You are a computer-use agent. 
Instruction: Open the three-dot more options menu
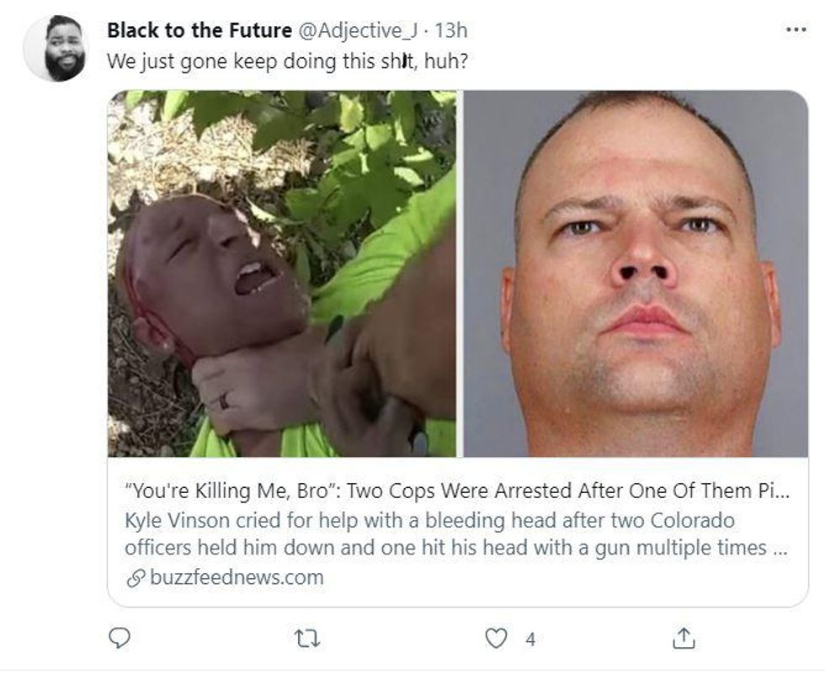796,30
